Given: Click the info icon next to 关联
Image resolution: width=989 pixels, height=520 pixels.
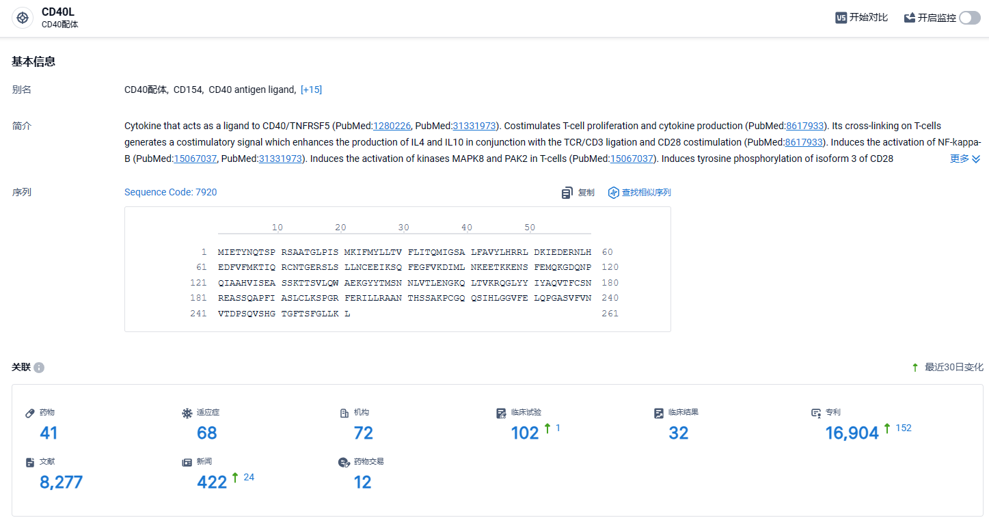Looking at the screenshot, I should tap(39, 368).
